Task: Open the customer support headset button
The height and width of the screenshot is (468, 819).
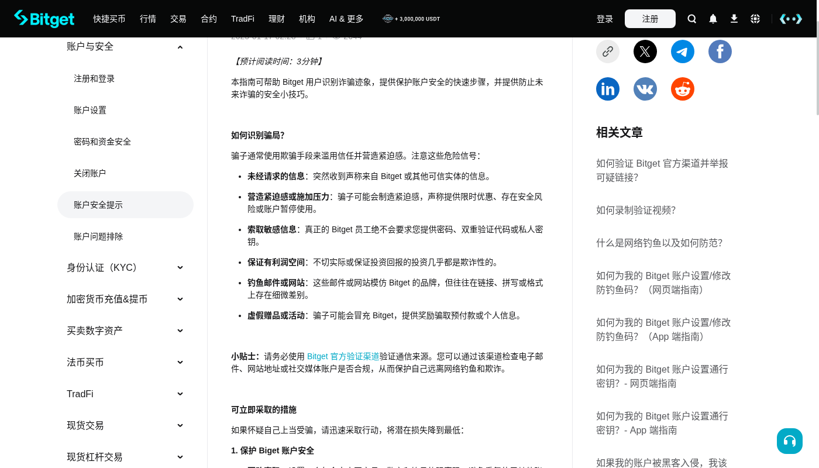Action: click(x=790, y=441)
